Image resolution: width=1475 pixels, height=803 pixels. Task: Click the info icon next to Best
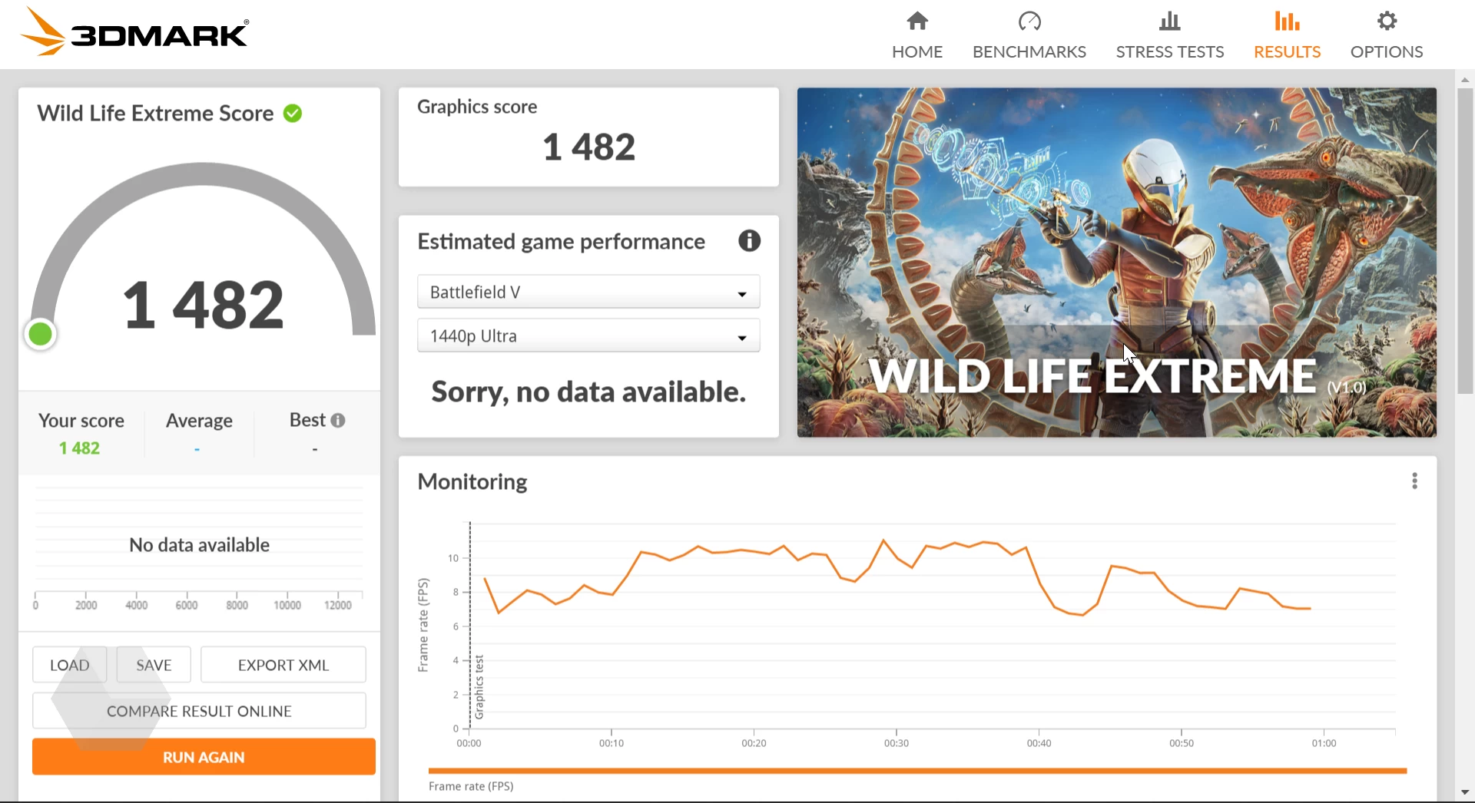[338, 421]
